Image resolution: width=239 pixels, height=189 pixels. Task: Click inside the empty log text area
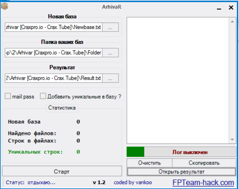point(178,80)
